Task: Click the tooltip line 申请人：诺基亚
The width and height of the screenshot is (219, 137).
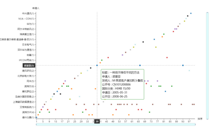Action: pyautogui.click(x=111, y=76)
